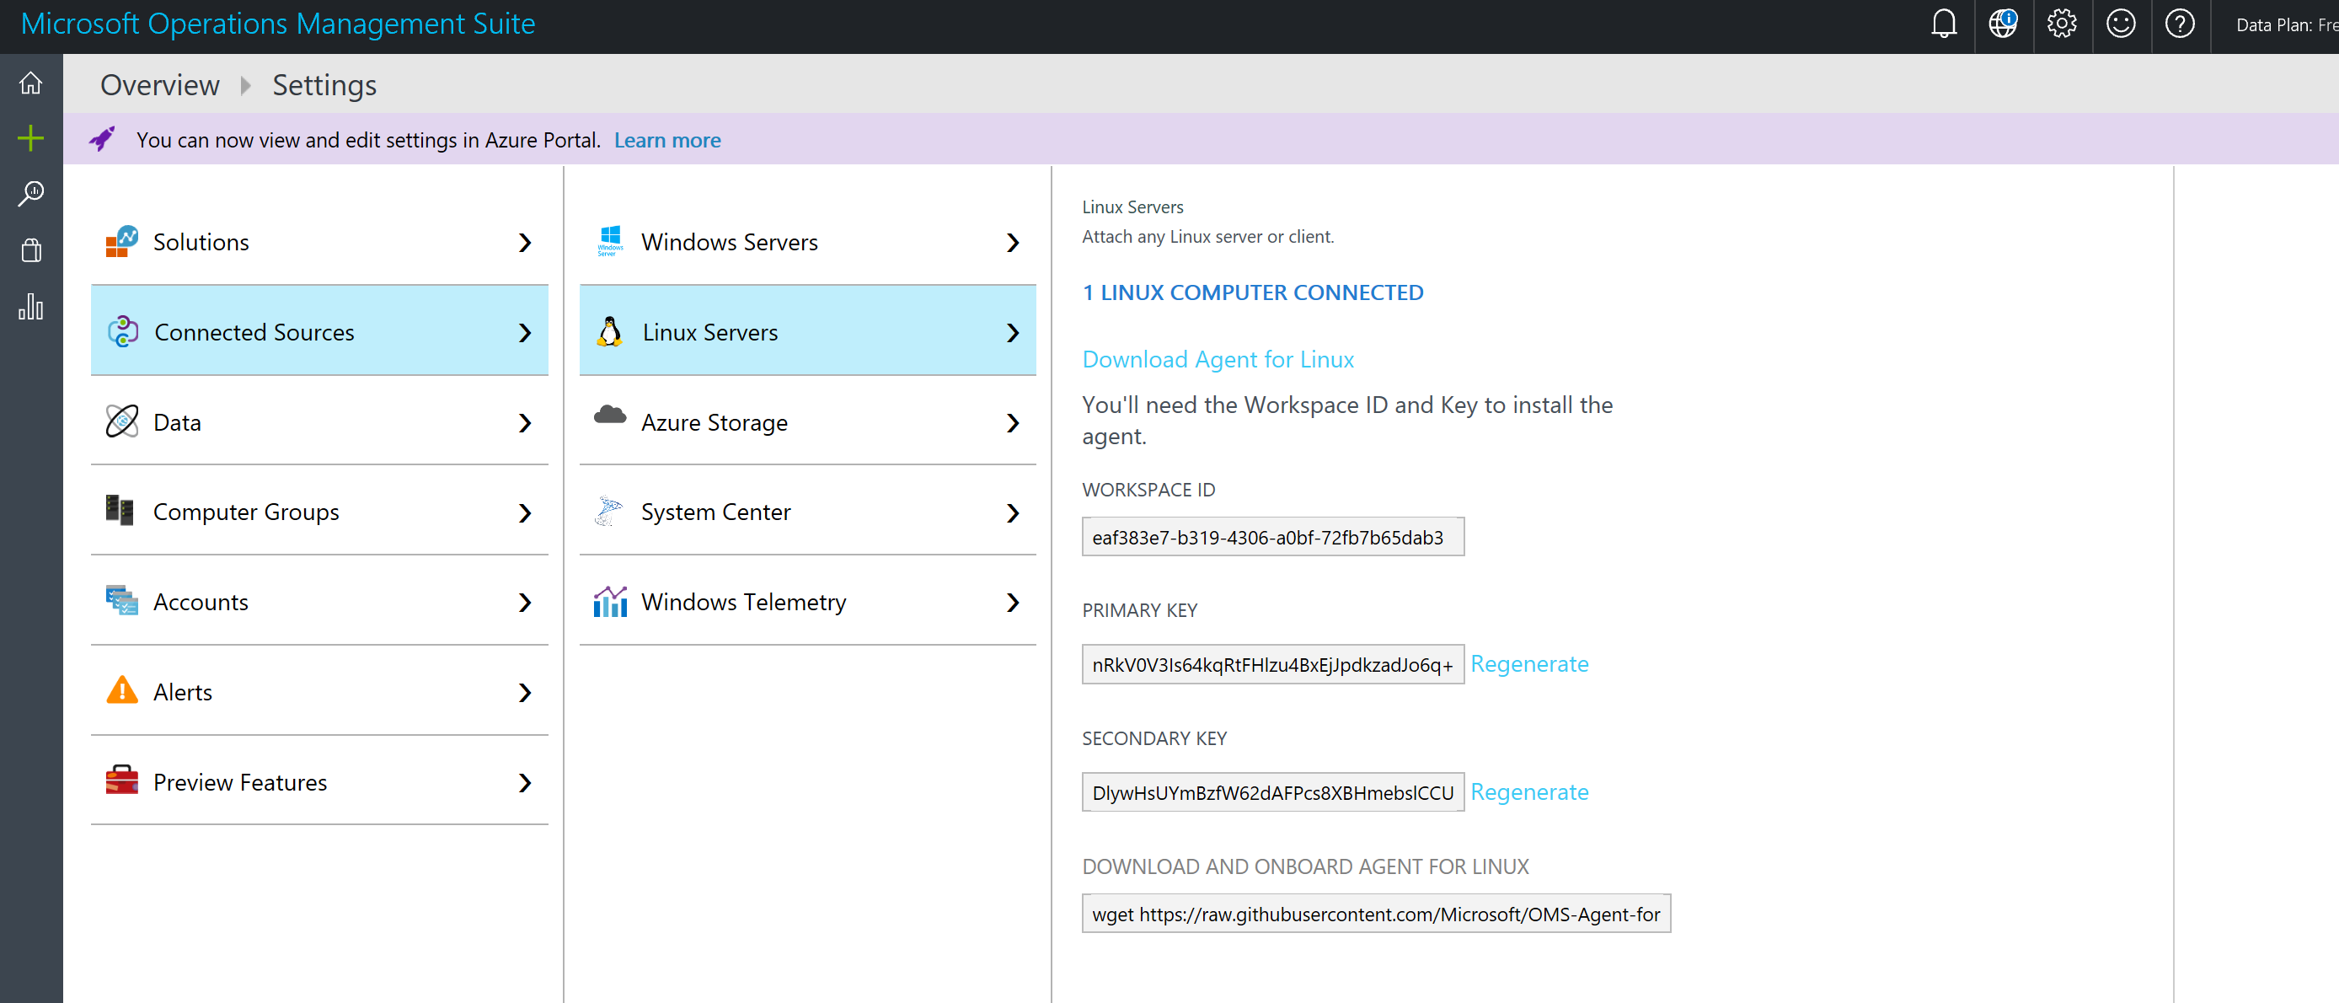Expand the Computer Groups chevron
The image size is (2339, 1003).
coord(525,512)
